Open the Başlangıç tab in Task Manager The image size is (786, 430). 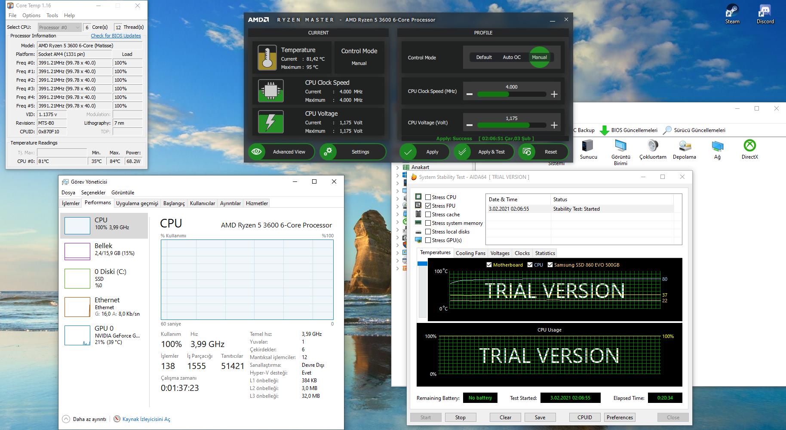point(174,203)
